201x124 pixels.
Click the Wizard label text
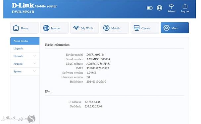tap(172, 11)
